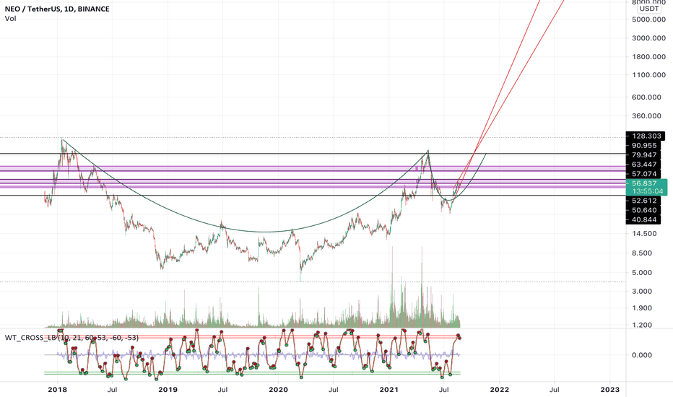The height and width of the screenshot is (397, 673).
Task: Click the 600.000 price axis value
Action: click(646, 97)
